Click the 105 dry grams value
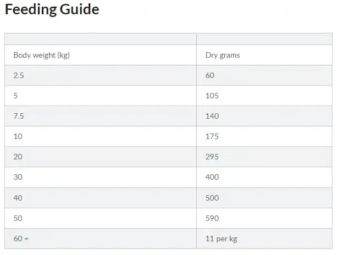The image size is (337, 255). (x=212, y=96)
